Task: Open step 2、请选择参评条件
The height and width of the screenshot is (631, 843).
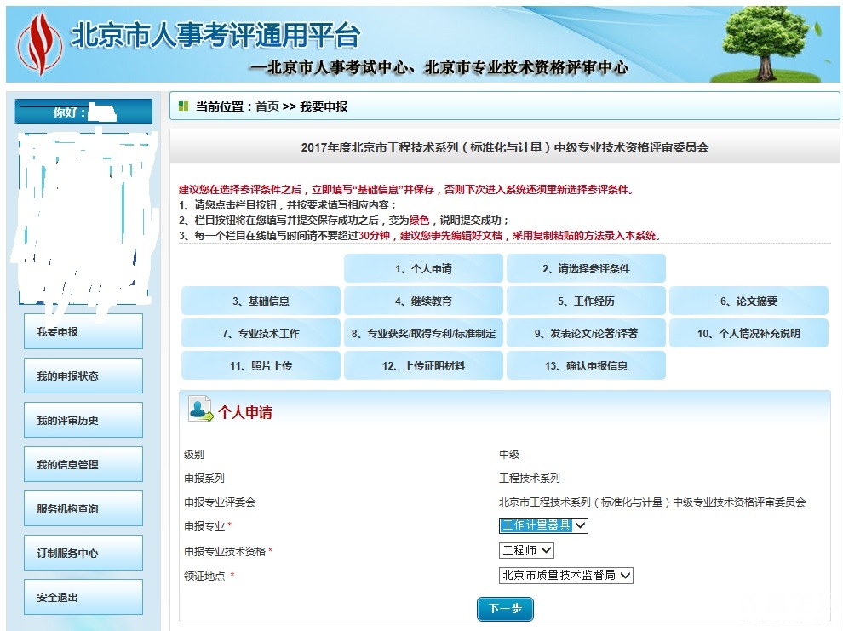Action: [x=586, y=268]
